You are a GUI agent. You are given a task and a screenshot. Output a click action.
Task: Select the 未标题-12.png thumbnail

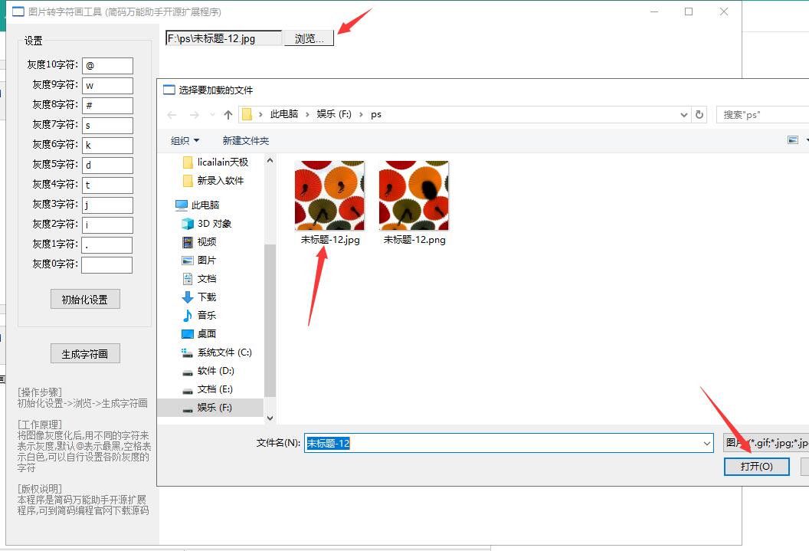pyautogui.click(x=413, y=195)
